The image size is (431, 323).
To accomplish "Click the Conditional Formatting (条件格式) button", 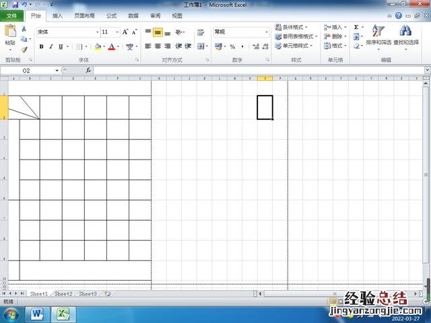I will (x=294, y=28).
